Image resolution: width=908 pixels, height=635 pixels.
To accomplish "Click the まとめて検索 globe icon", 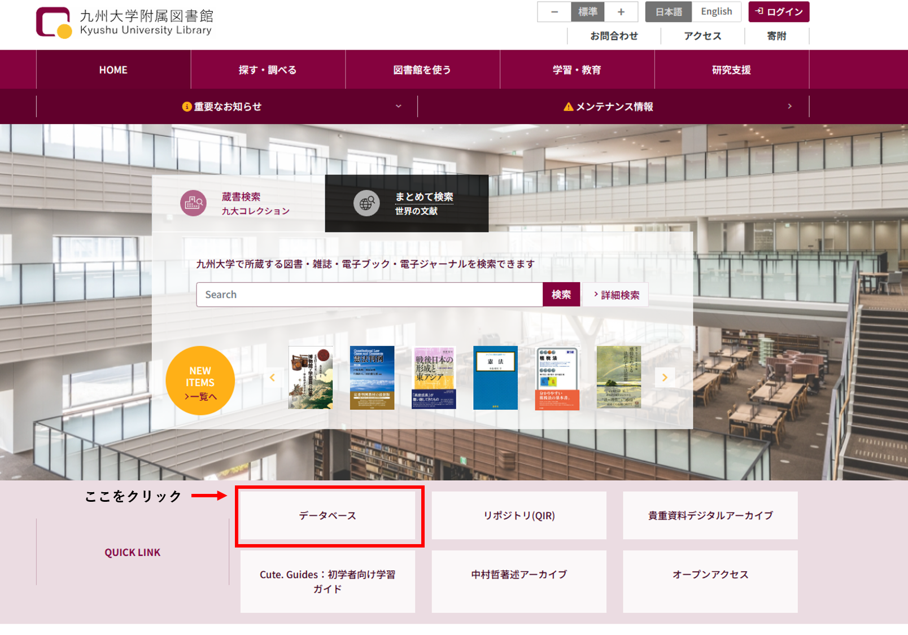I will 368,203.
